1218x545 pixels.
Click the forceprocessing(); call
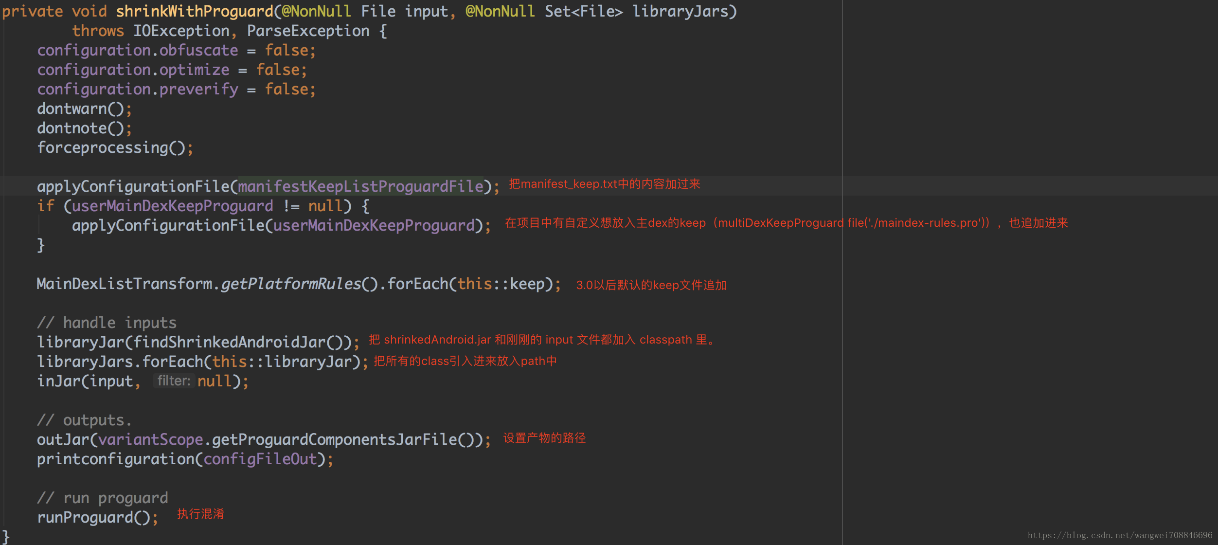(x=115, y=147)
